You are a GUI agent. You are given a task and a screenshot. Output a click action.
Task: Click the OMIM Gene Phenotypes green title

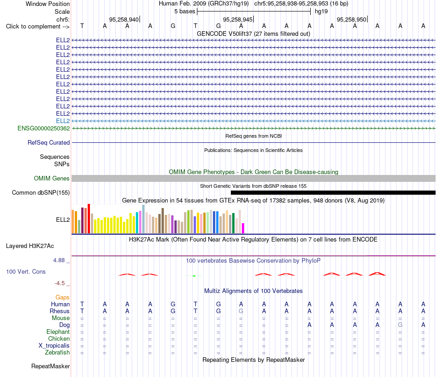coord(254,172)
